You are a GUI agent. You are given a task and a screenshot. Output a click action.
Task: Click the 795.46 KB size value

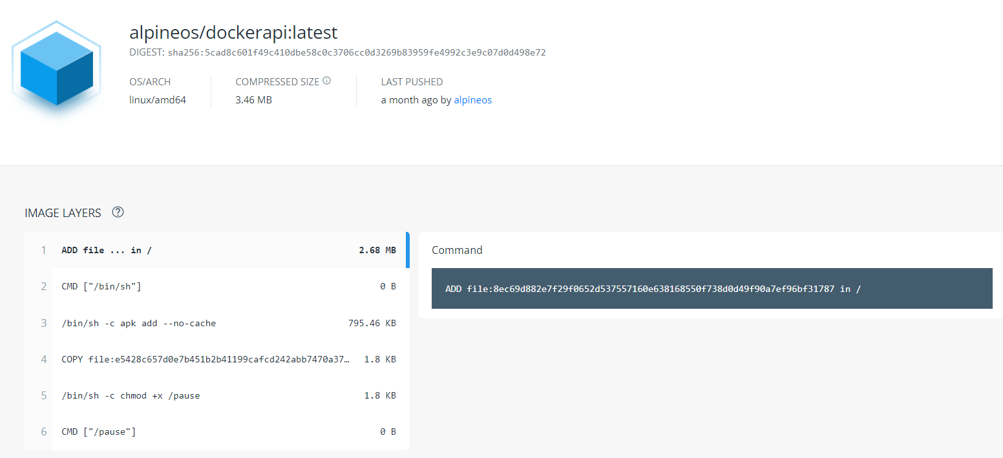coord(372,323)
